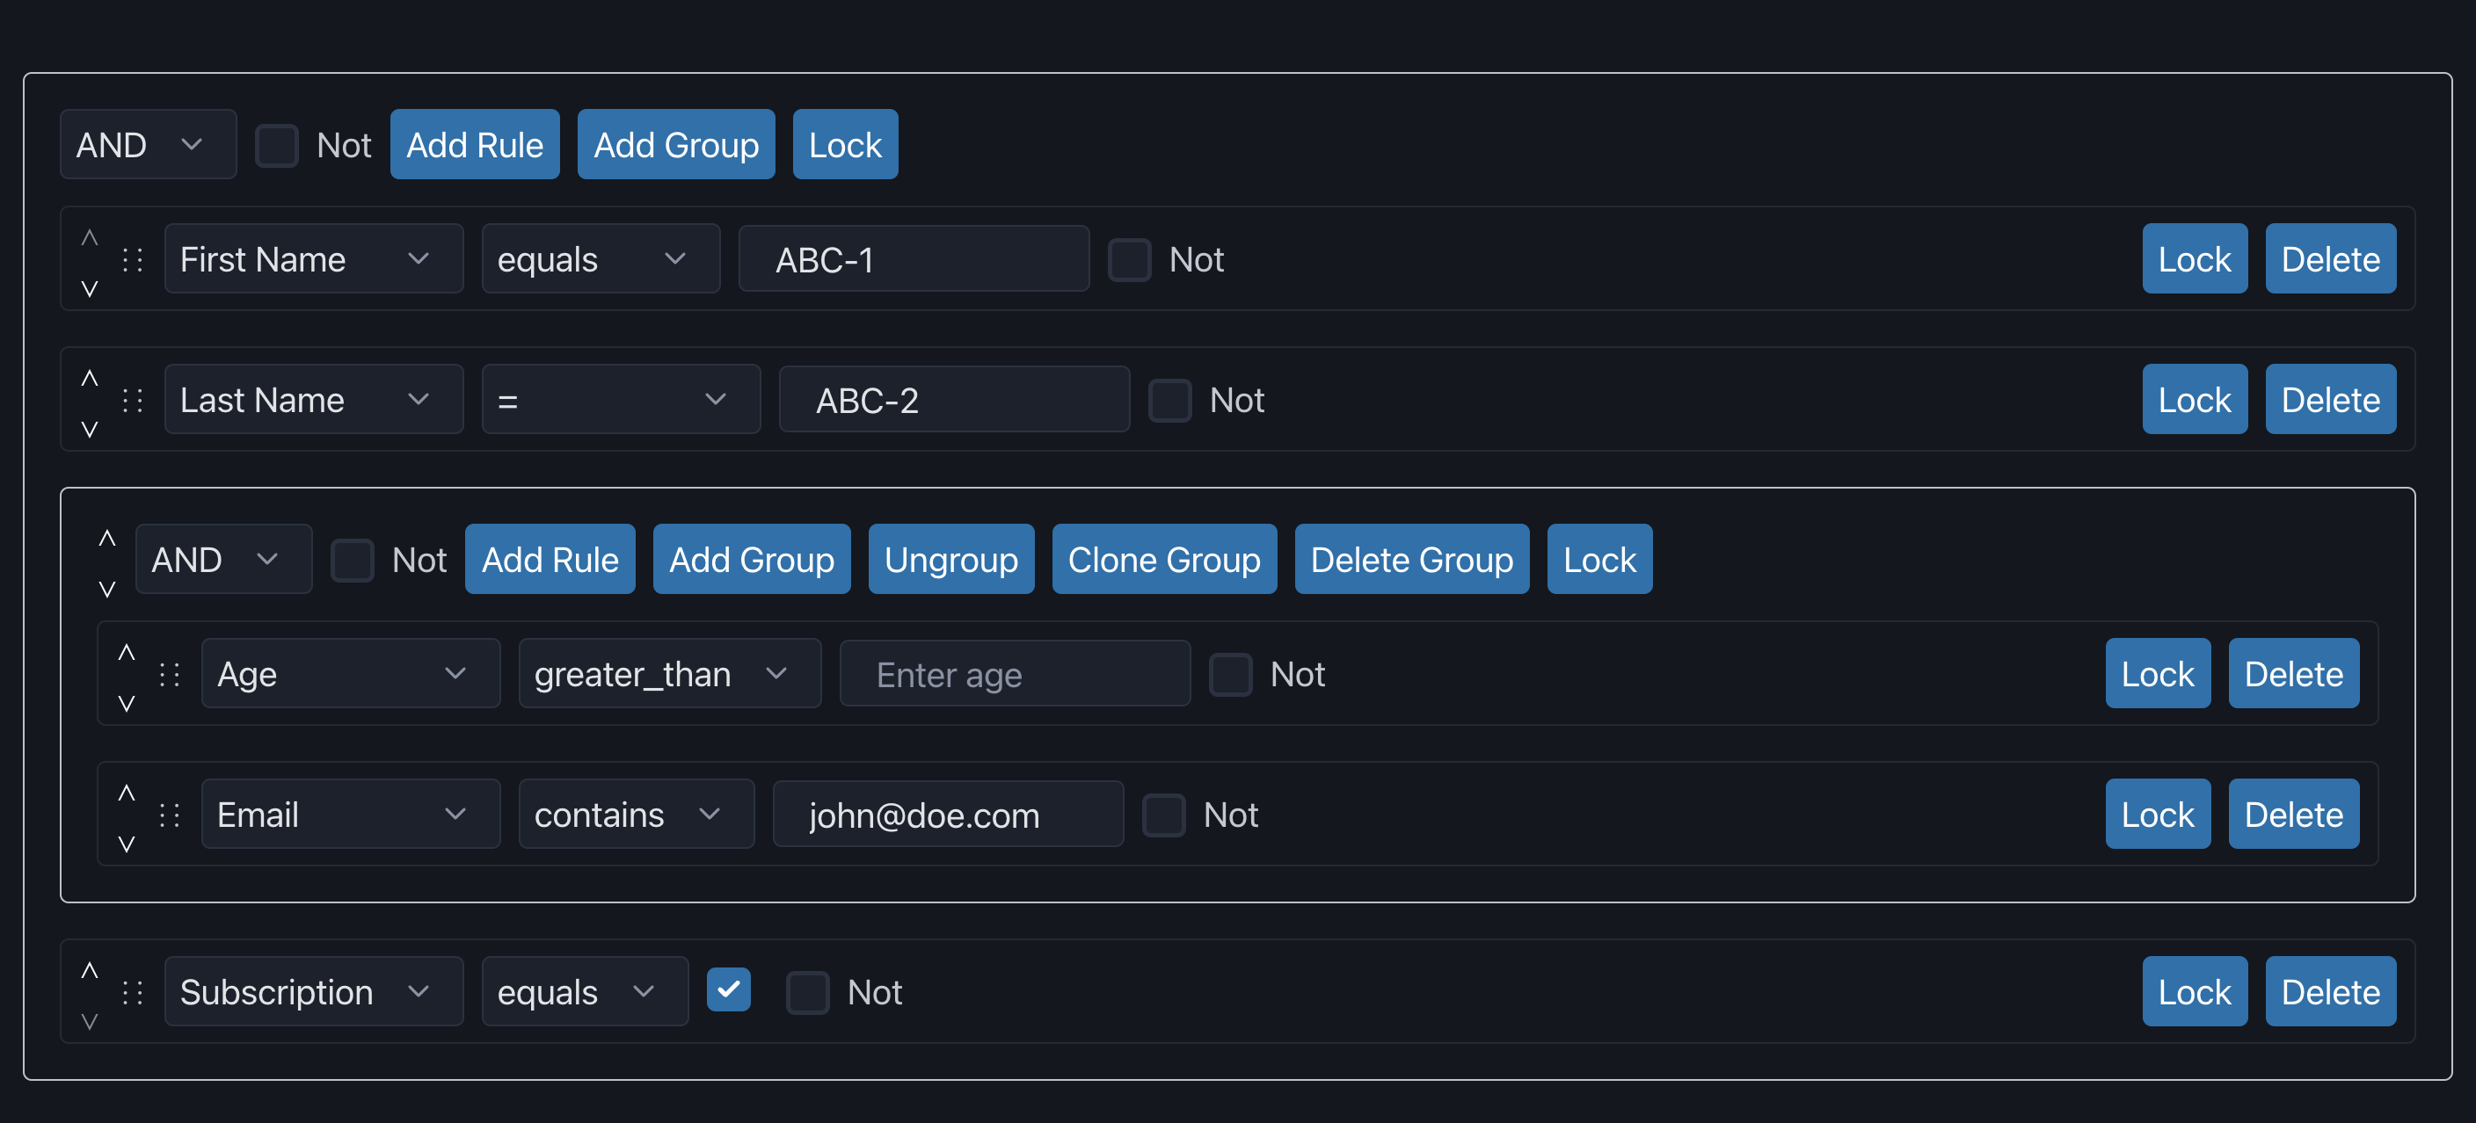Uncheck the Subscription value checkbox
The height and width of the screenshot is (1123, 2476).
728,990
